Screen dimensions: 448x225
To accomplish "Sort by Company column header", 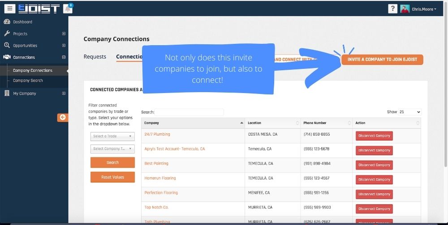I will point(193,123).
